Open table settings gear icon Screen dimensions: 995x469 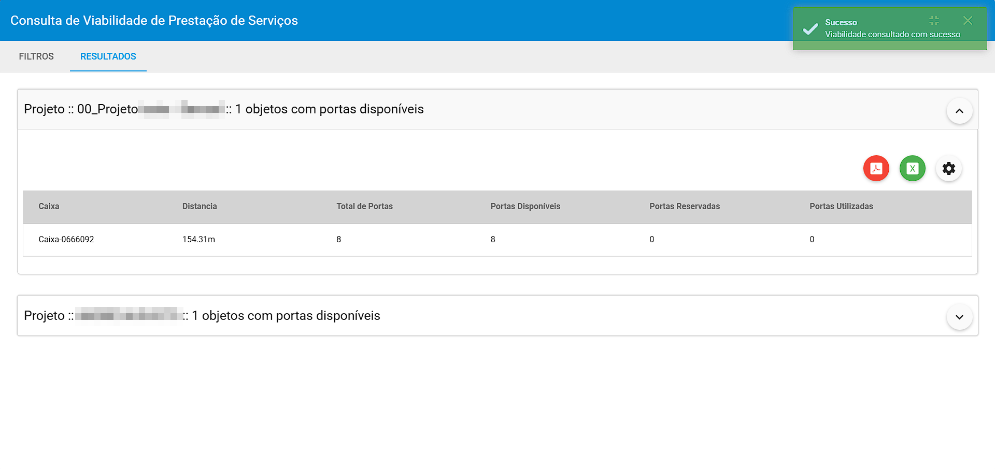pos(948,168)
